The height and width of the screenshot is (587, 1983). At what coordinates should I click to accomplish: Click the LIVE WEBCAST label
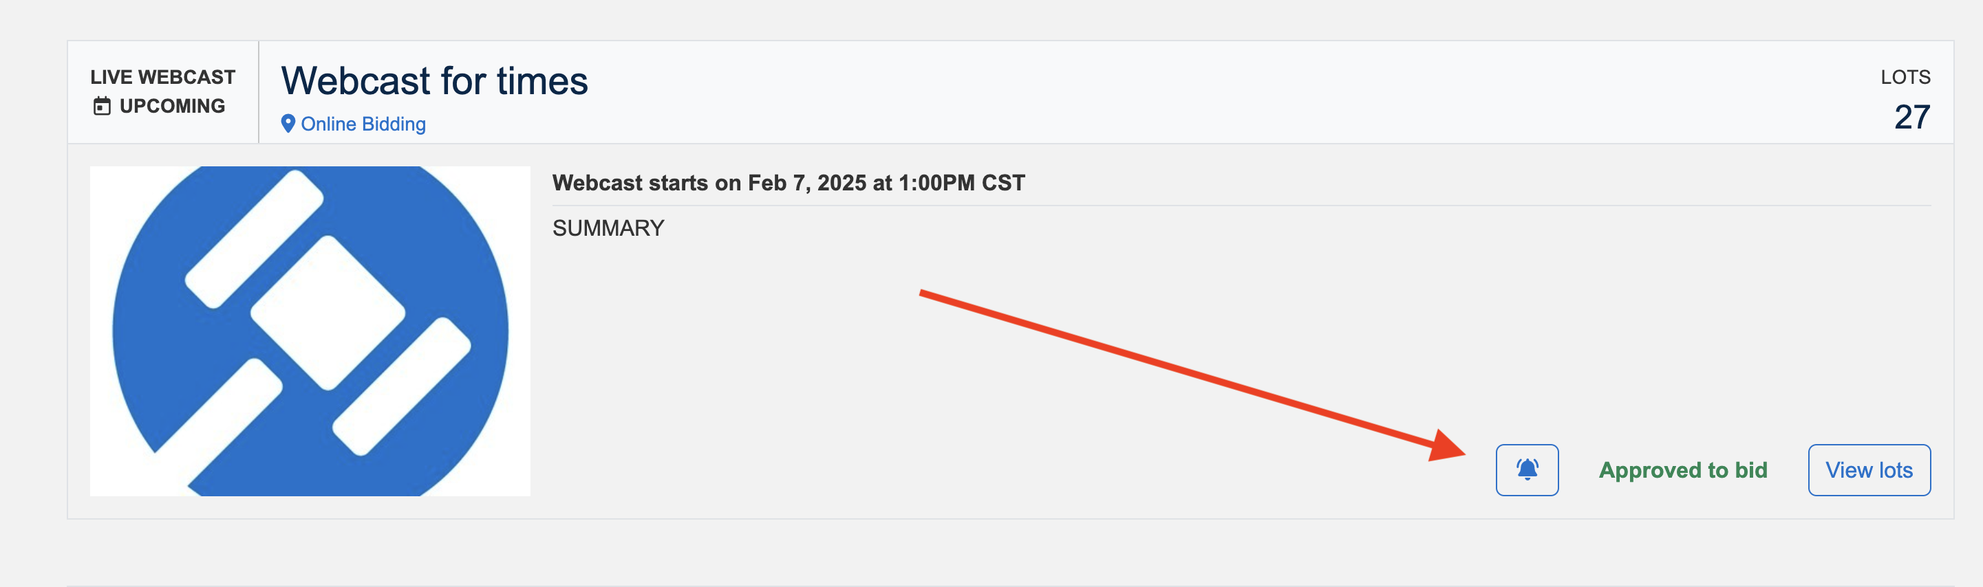coord(162,77)
